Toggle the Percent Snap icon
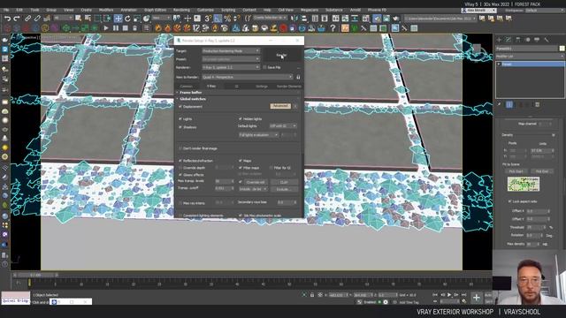This screenshot has height=318, width=566. pos(227,19)
